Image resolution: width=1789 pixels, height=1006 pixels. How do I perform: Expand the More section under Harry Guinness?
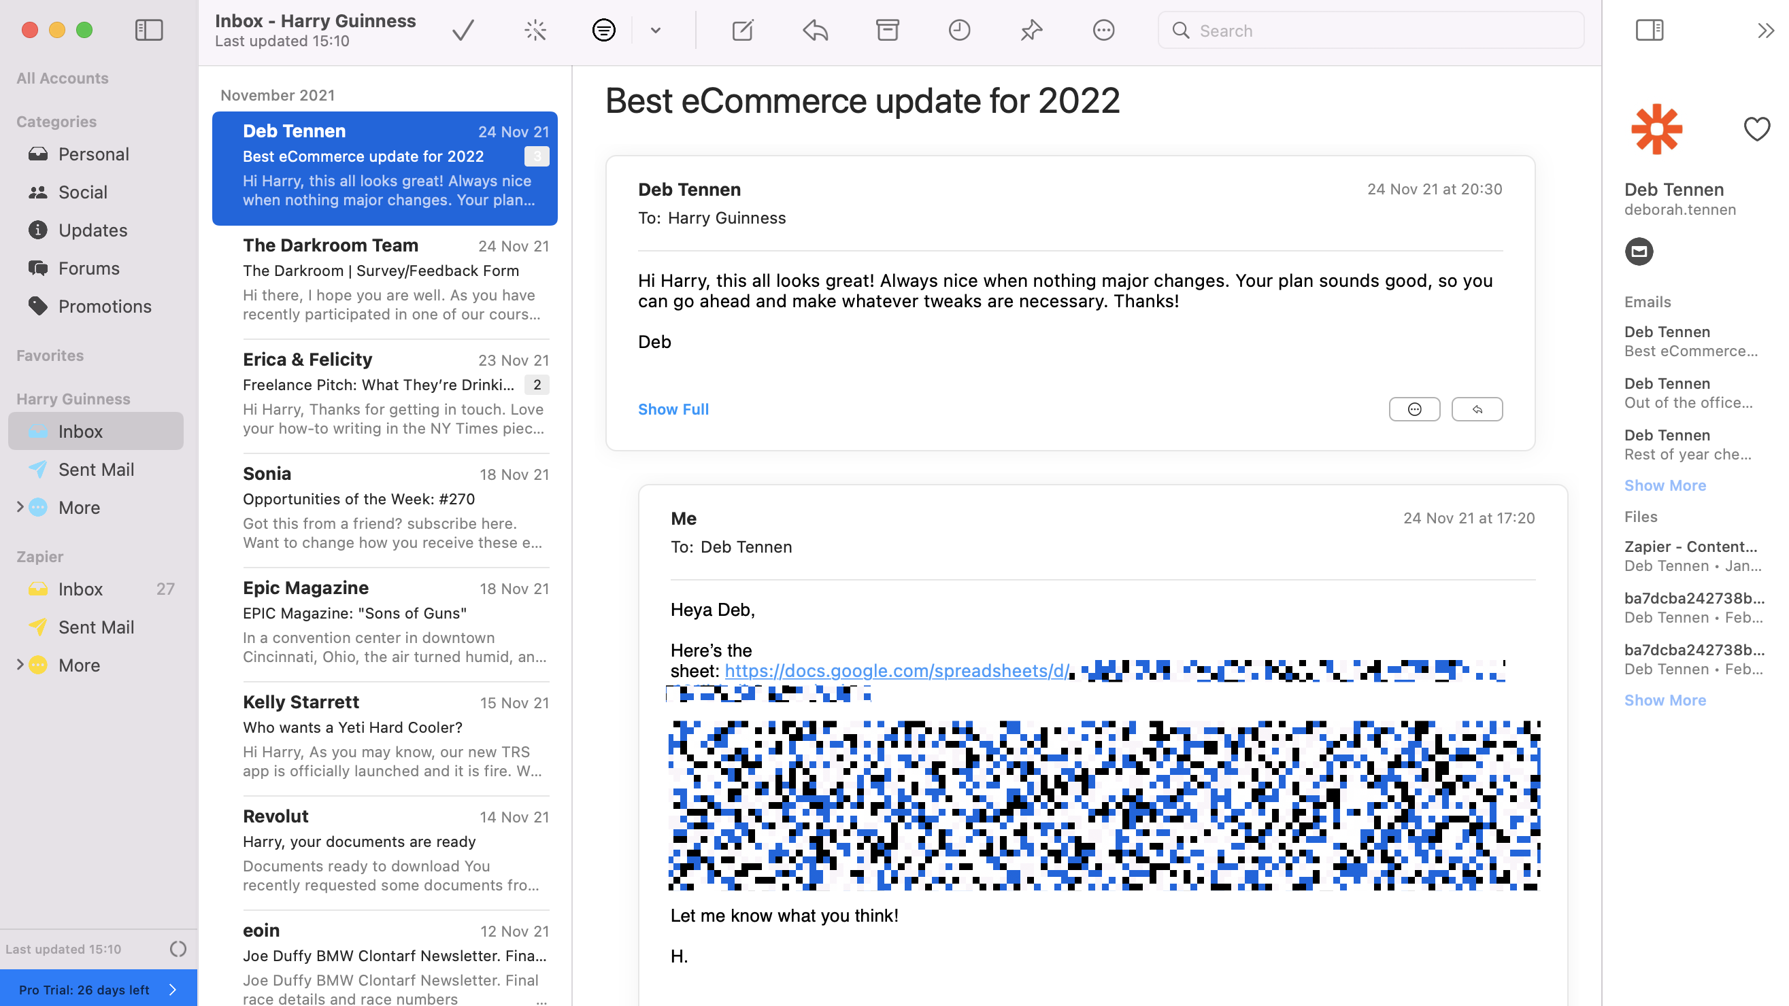pyautogui.click(x=21, y=507)
